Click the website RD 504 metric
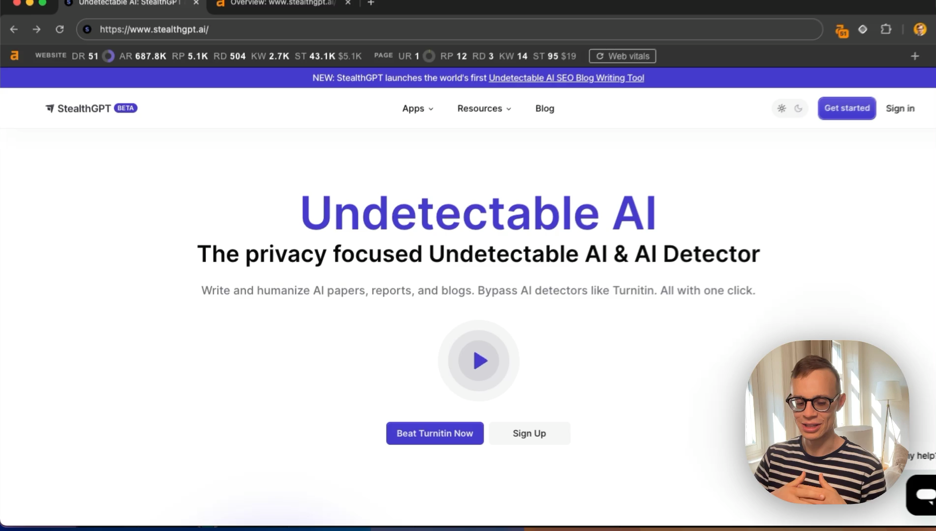Screen dimensions: 936x531 [230, 56]
